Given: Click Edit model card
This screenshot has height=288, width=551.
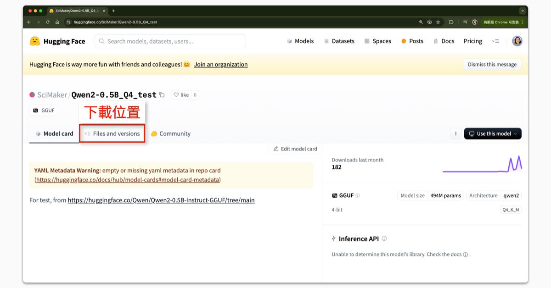Looking at the screenshot, I should click(x=295, y=149).
